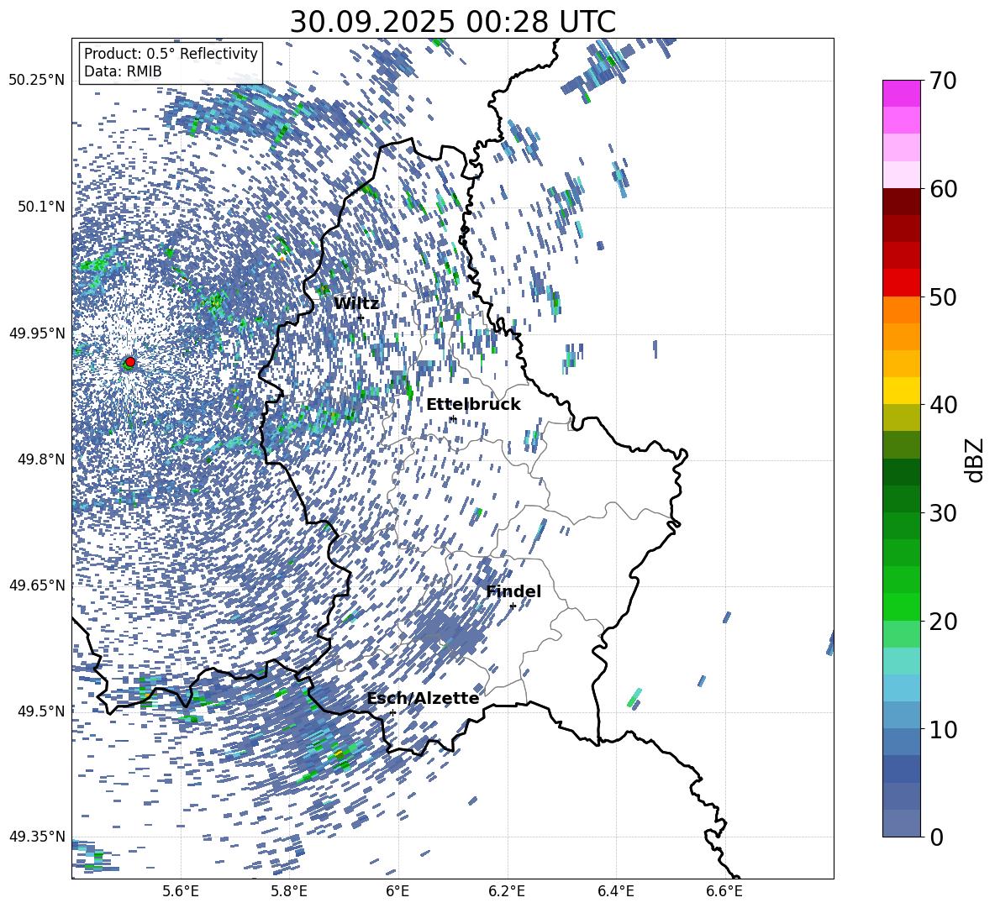Click the 50.25°N latitude label
Screen dimensions: 995x908
click(37, 81)
